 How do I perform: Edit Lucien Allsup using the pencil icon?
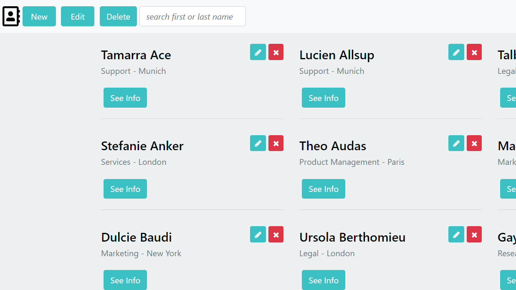456,52
